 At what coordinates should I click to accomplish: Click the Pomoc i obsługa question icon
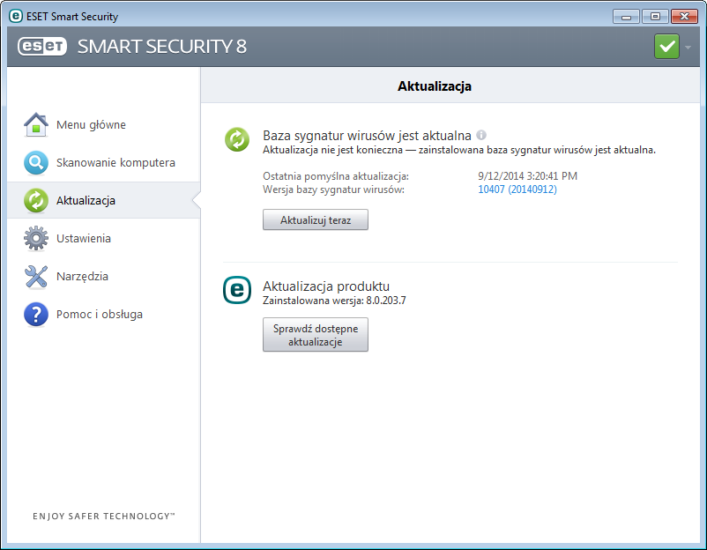pyautogui.click(x=36, y=314)
